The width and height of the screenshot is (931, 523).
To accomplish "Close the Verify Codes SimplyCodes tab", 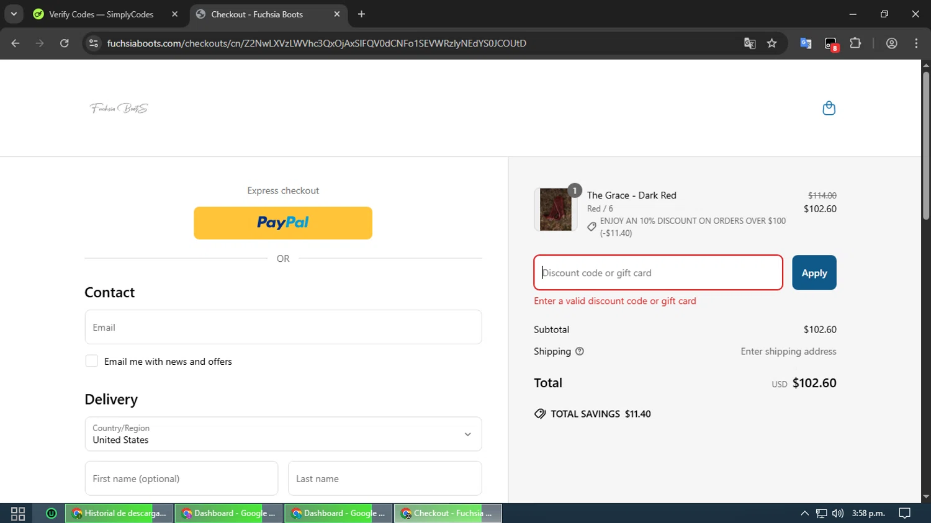I will point(174,14).
